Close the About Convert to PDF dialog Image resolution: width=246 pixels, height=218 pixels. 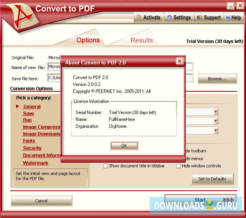[180, 61]
